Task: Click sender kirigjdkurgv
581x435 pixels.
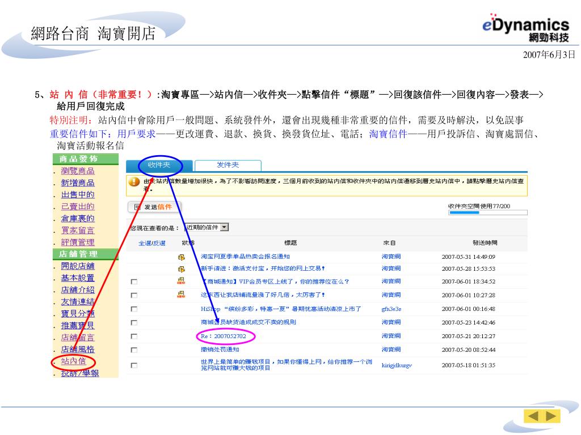Action: (x=397, y=365)
